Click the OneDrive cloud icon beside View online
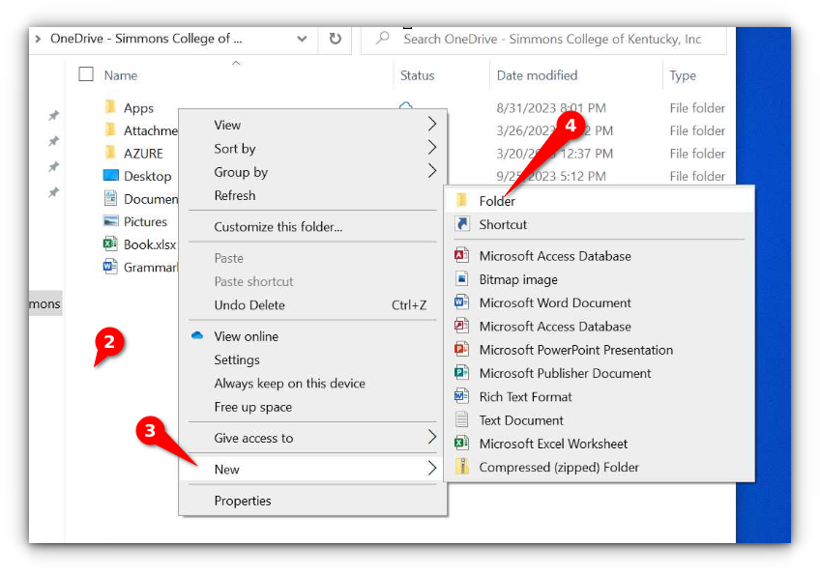Viewport: 820px width, 574px height. 197,335
